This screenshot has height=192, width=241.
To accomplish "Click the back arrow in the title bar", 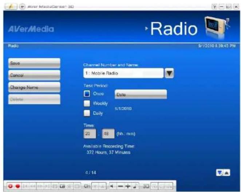I will click(x=23, y=7).
